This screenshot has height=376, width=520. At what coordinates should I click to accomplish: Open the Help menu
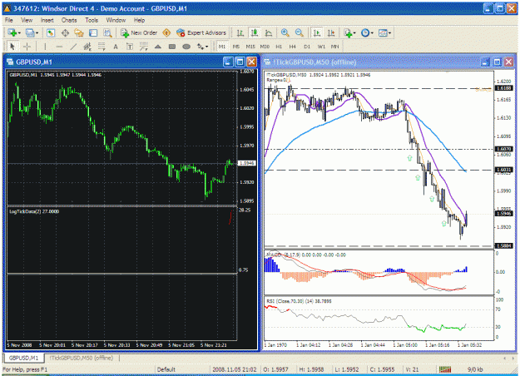point(139,20)
